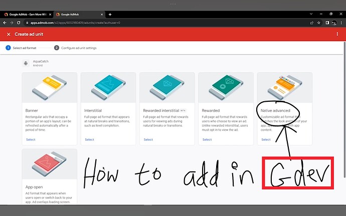Open Chrome's three-dot menu

[x=341, y=23]
